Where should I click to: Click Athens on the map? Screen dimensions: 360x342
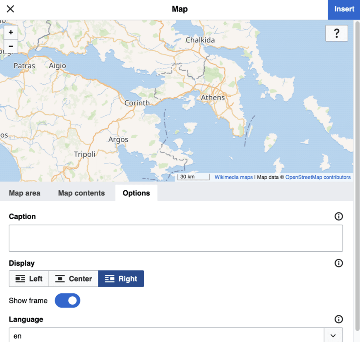point(212,97)
